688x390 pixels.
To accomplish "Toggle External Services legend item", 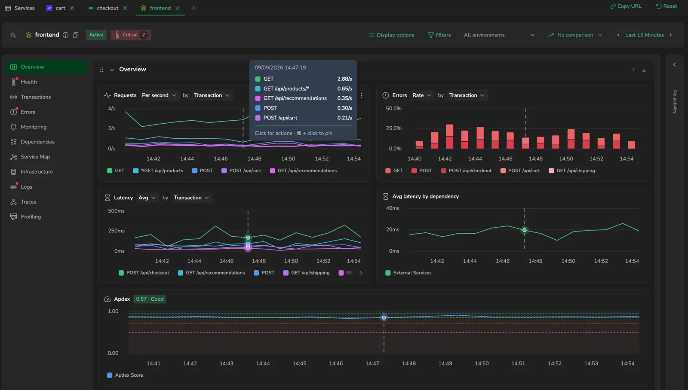I will (408, 273).
